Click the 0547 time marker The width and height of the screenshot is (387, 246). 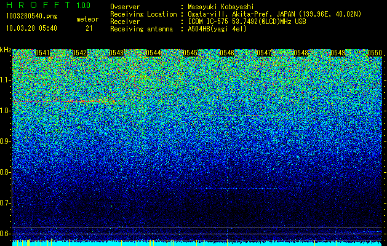[264, 53]
